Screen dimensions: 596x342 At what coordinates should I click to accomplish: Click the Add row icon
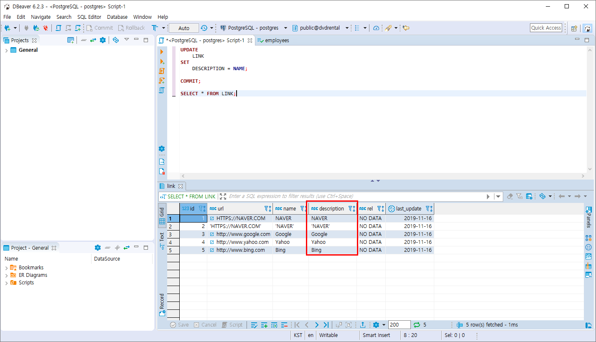[x=264, y=325]
